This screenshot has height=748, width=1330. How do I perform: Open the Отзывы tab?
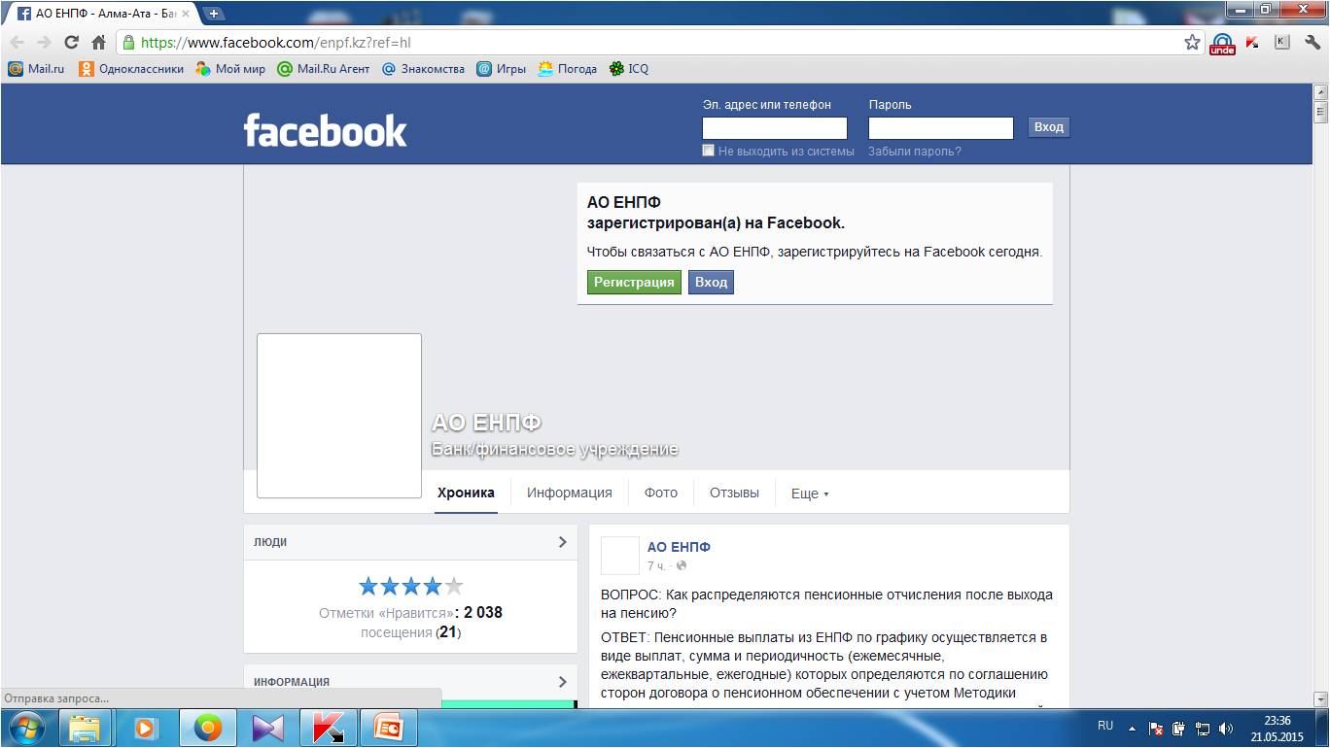point(734,493)
